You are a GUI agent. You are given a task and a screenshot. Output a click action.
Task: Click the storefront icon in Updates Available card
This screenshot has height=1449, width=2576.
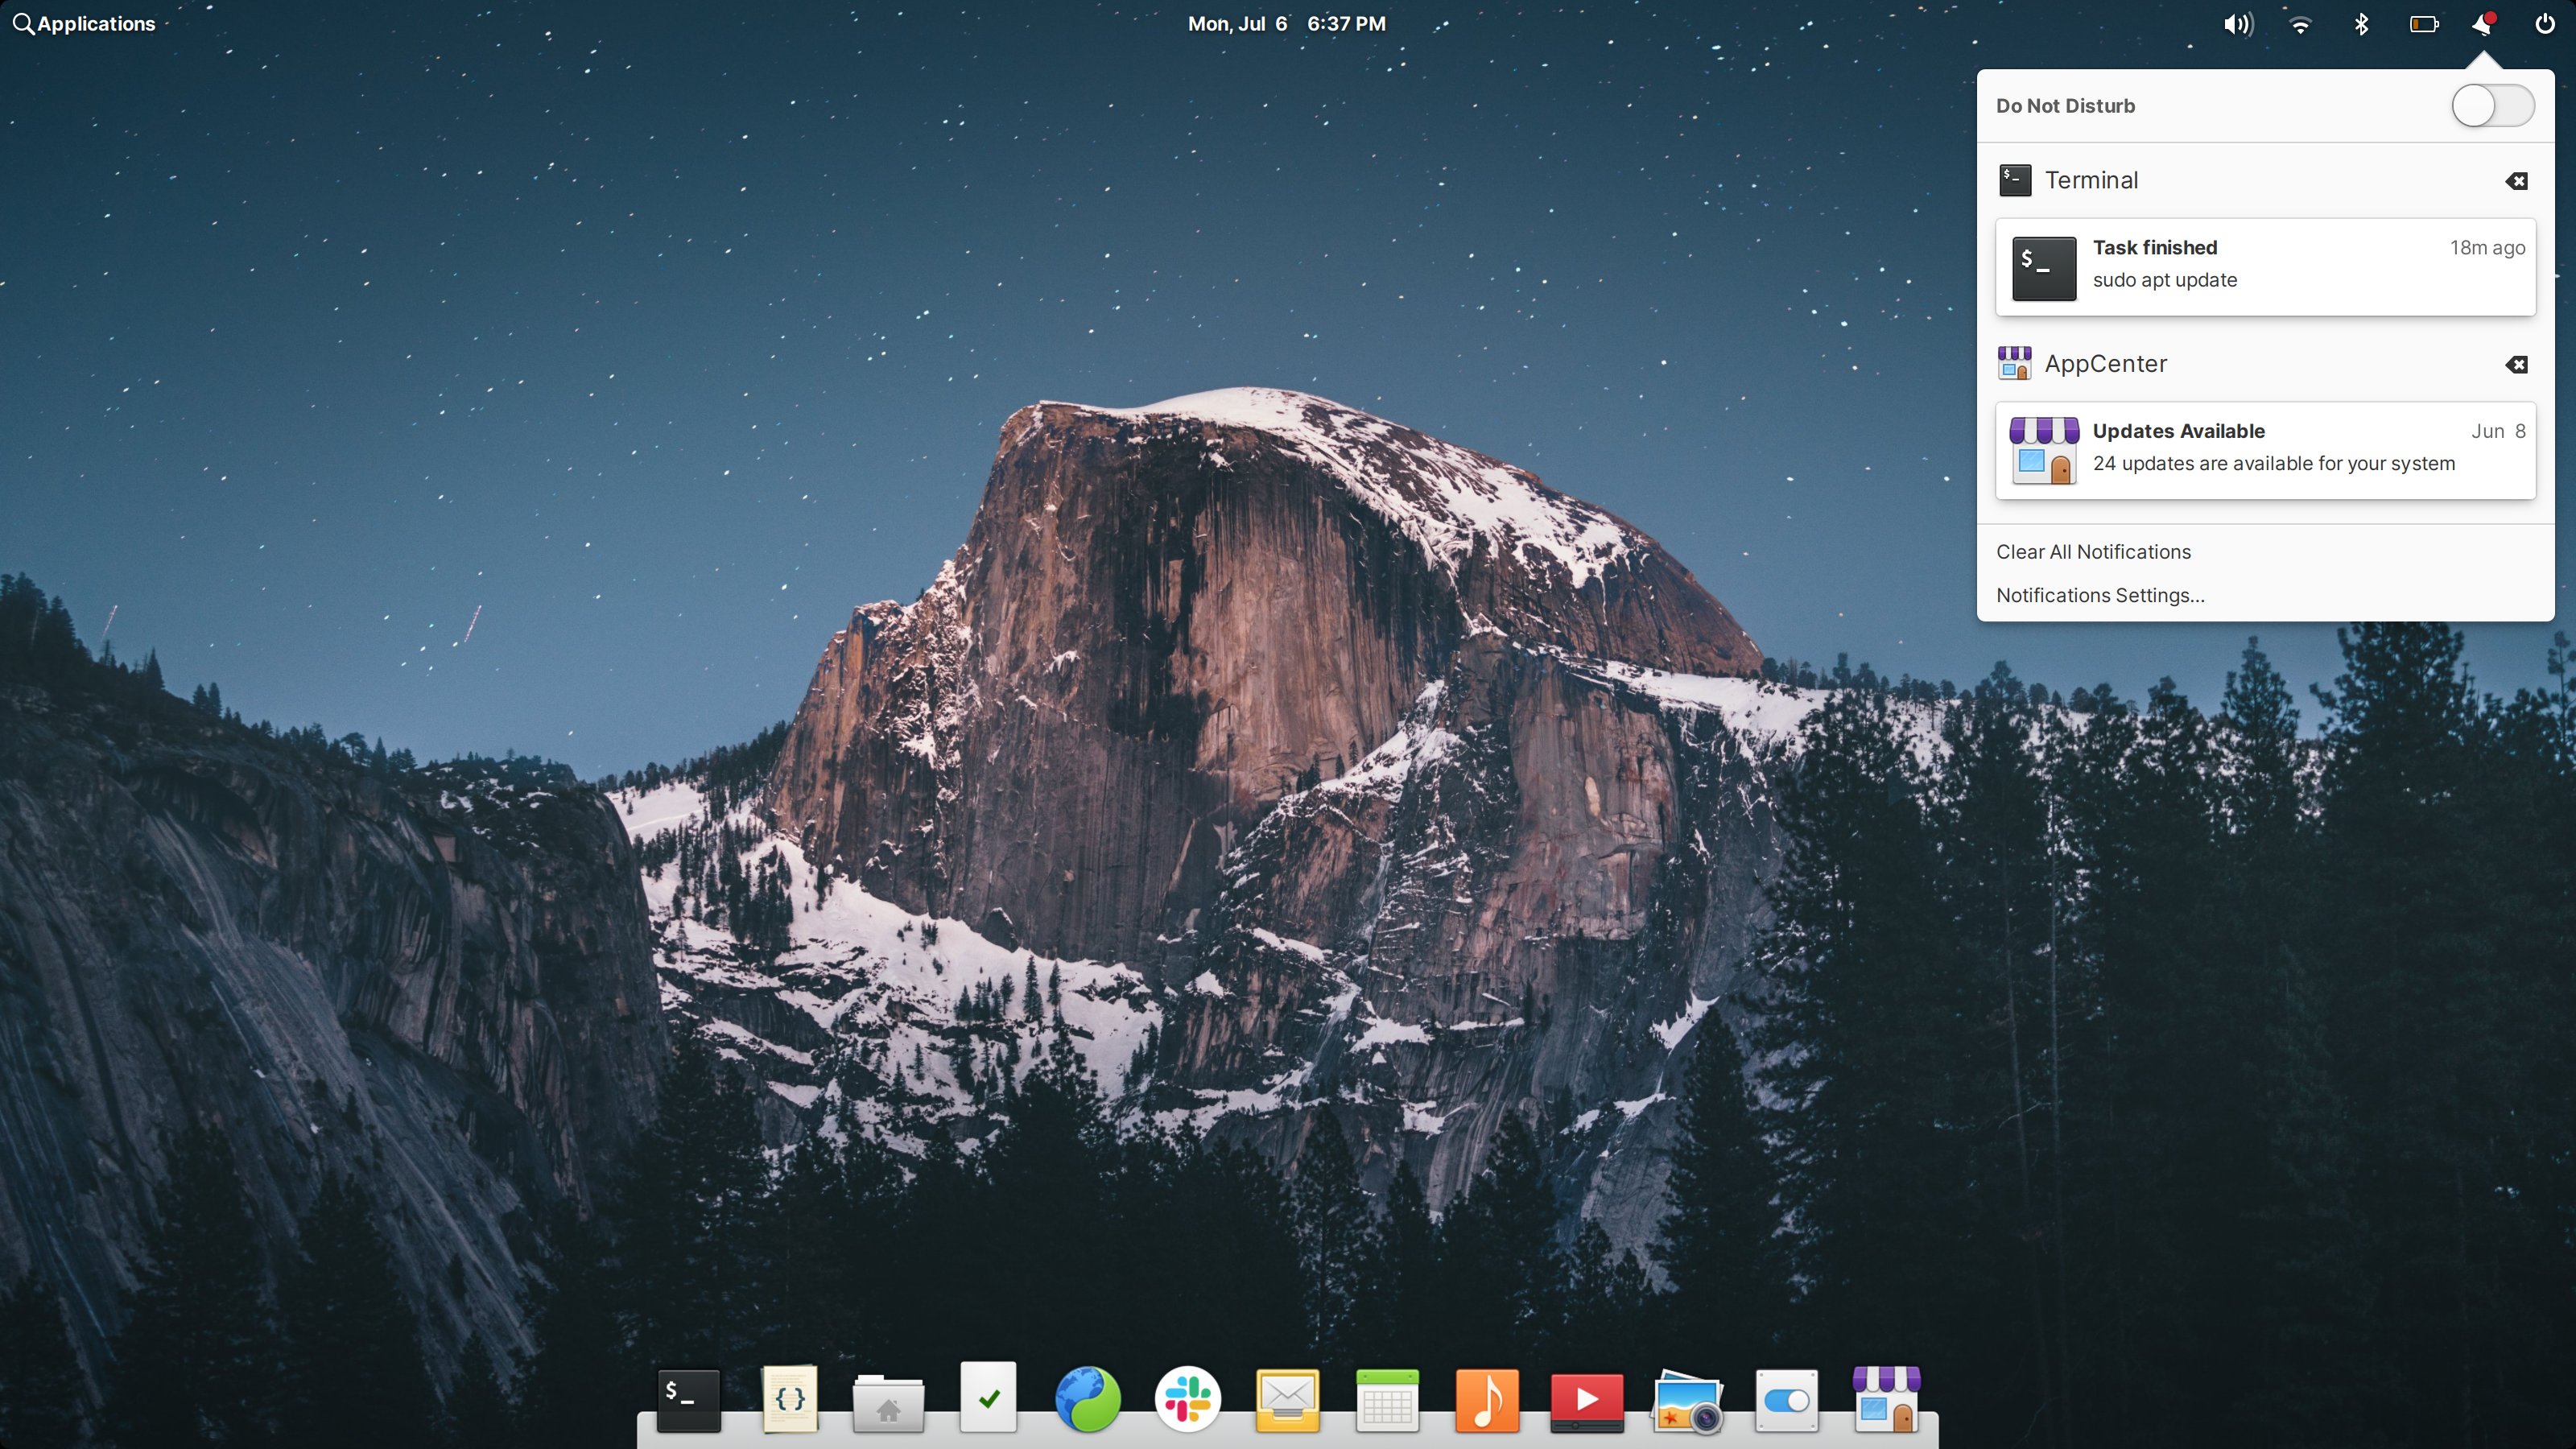tap(2043, 451)
